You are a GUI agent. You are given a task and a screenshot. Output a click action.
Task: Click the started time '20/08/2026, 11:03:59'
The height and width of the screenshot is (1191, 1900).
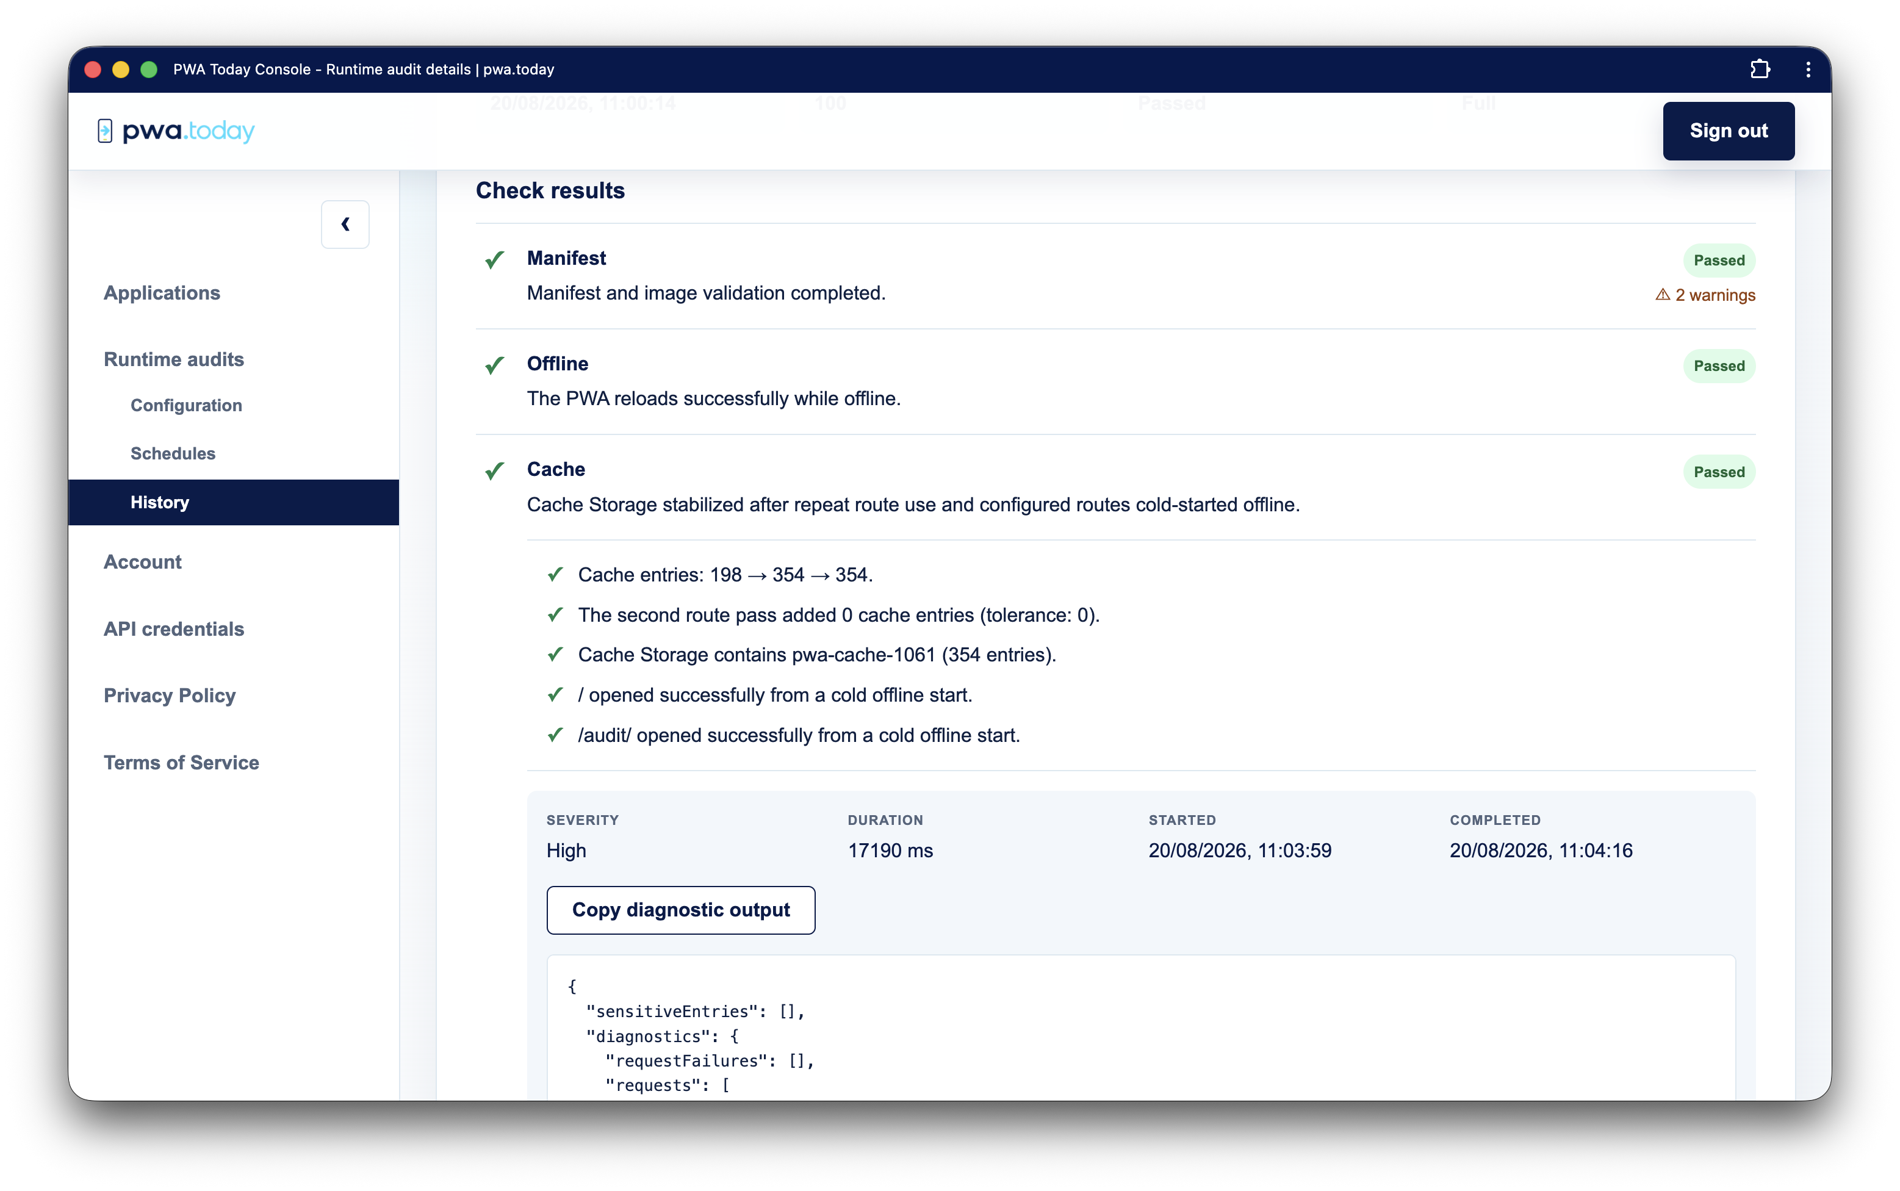(1239, 850)
